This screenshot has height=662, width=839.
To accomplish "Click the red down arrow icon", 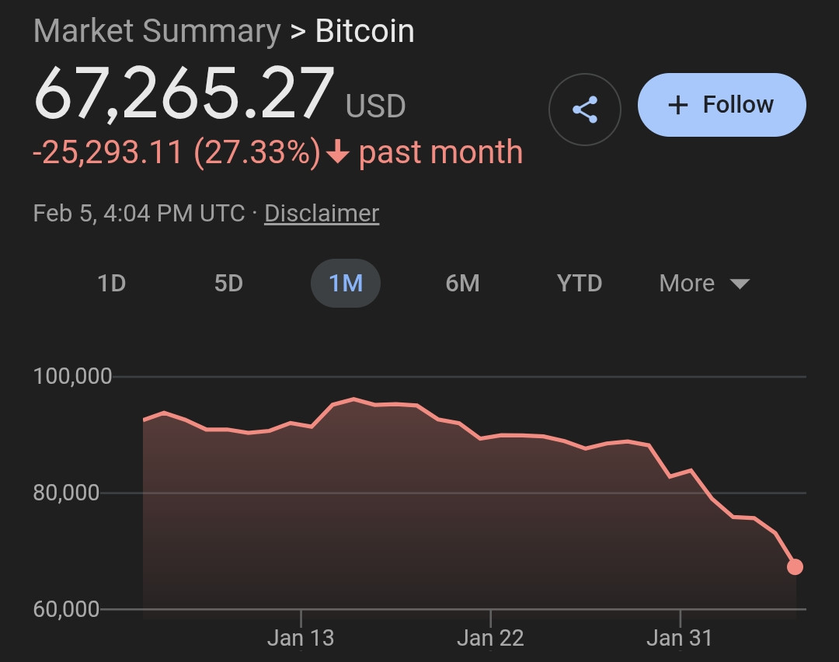I will [x=337, y=153].
